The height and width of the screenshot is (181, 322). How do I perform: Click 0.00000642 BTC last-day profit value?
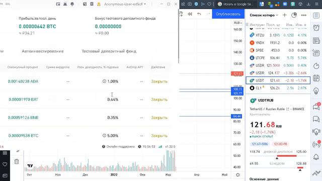[37, 27]
